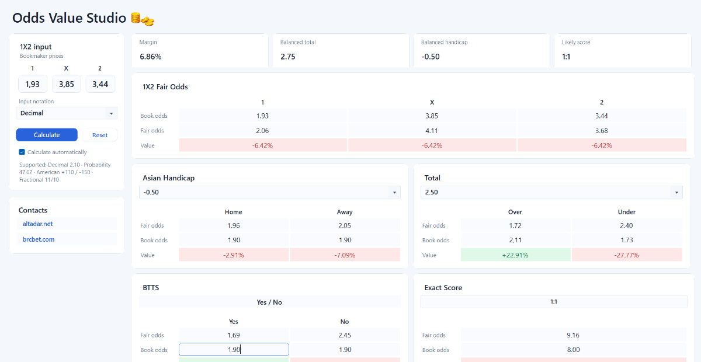Open the Total 2.50 dropdown
The image size is (701, 362).
pos(551,192)
